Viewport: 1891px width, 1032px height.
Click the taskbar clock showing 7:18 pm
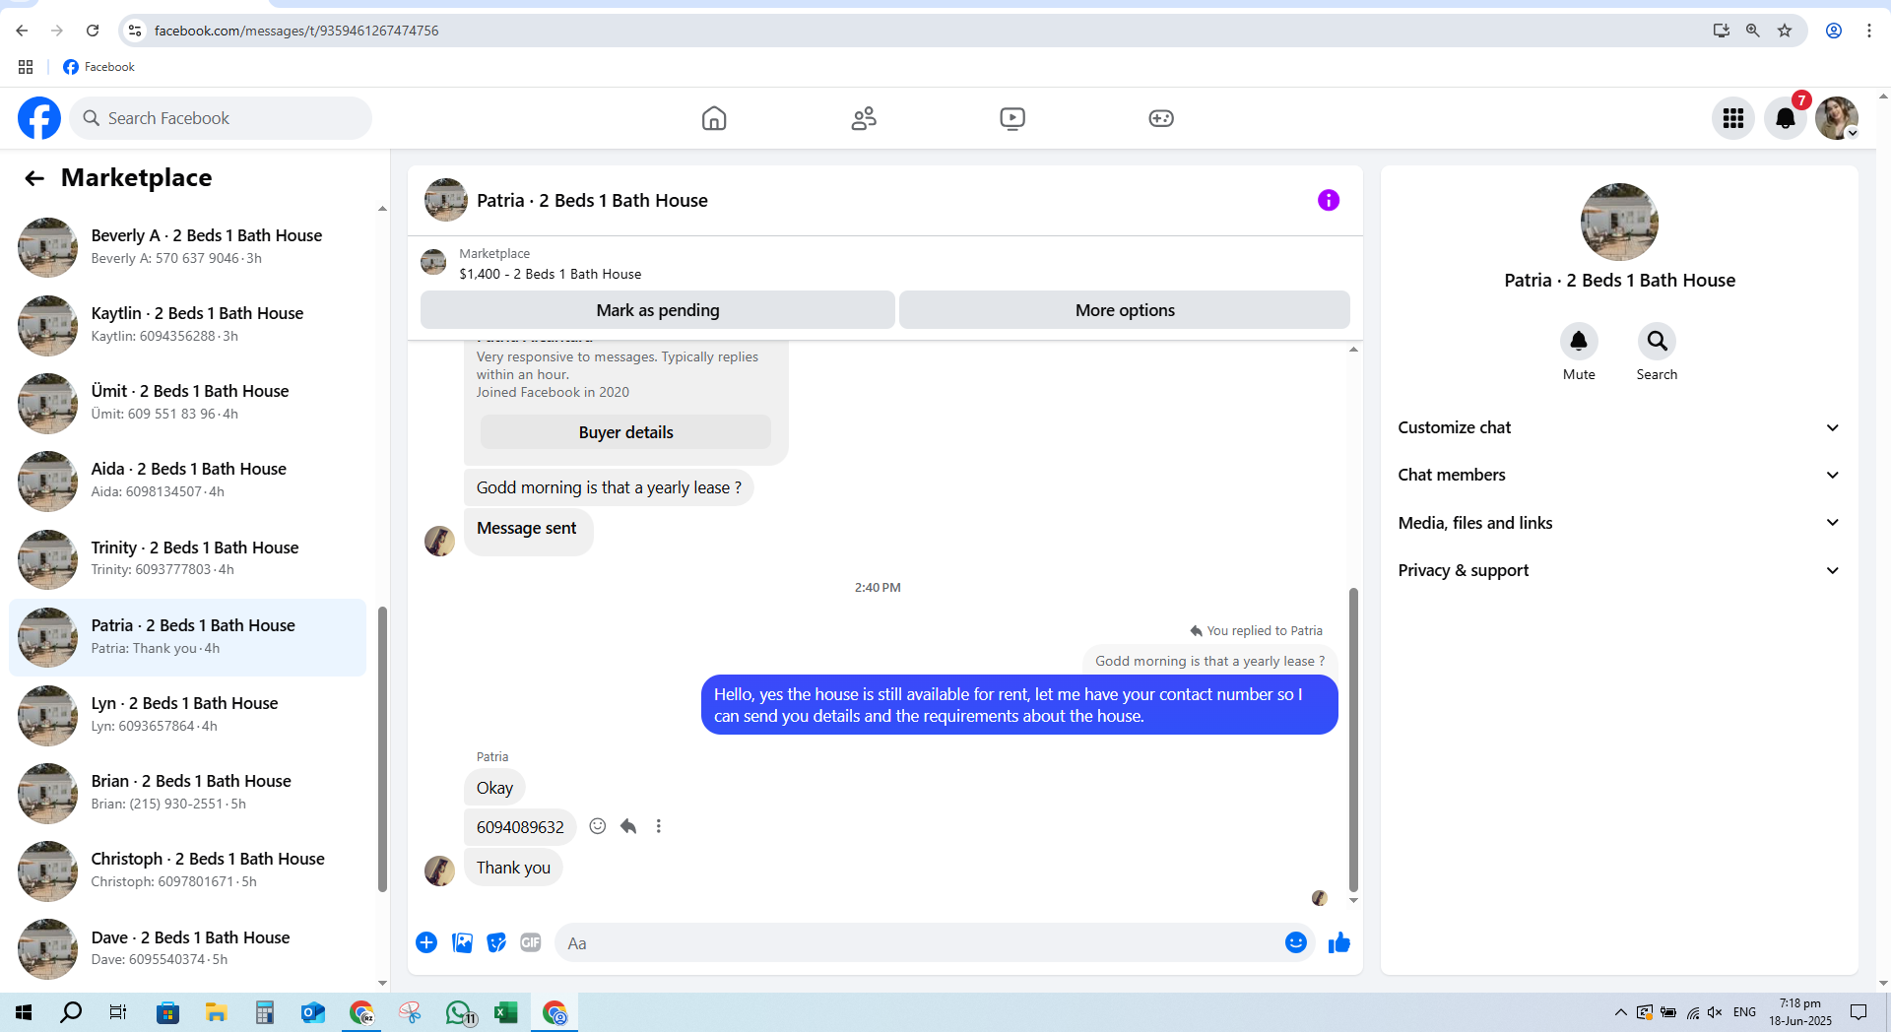coord(1799,1012)
